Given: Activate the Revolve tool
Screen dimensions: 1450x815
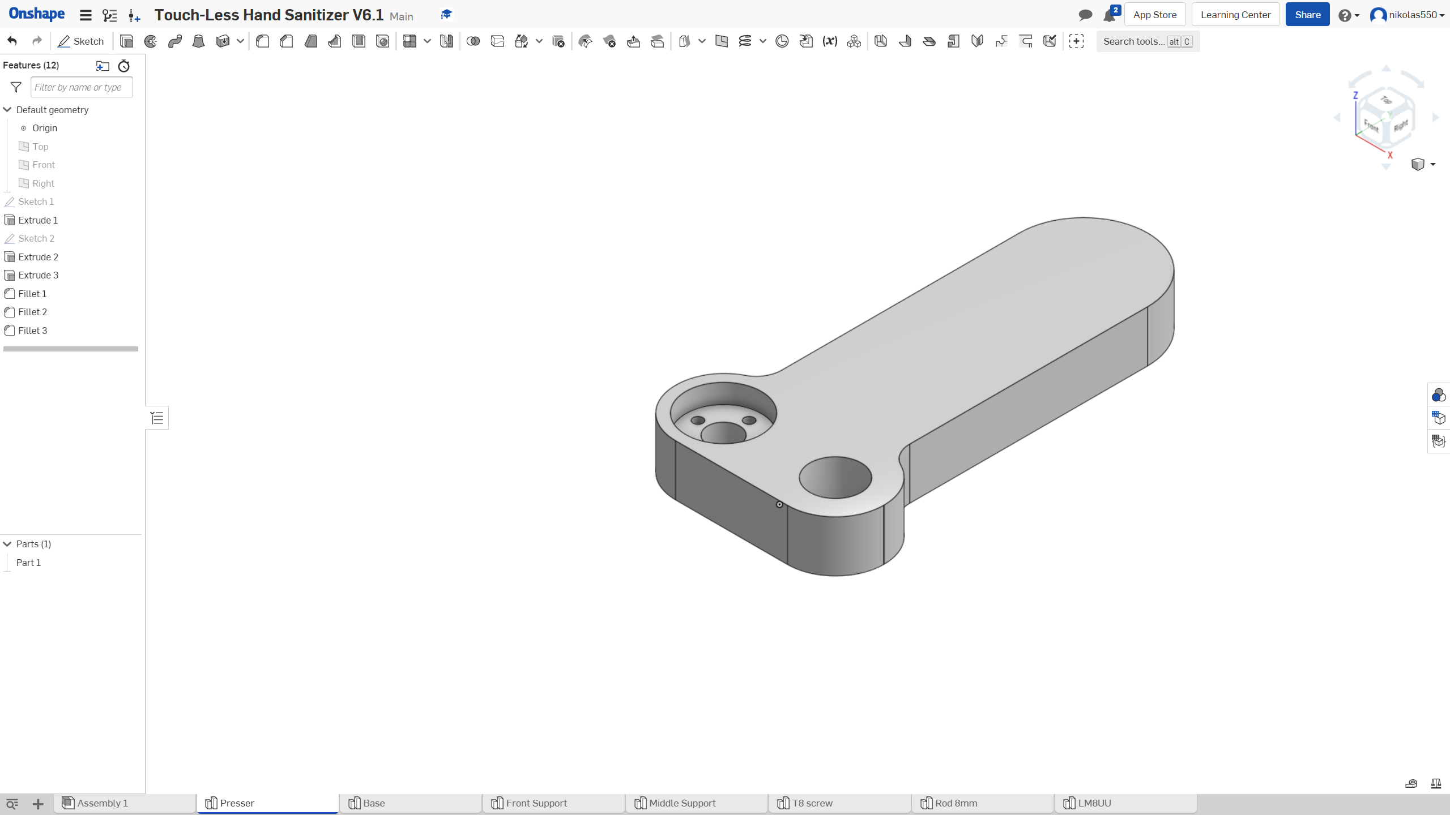Looking at the screenshot, I should click(x=150, y=41).
